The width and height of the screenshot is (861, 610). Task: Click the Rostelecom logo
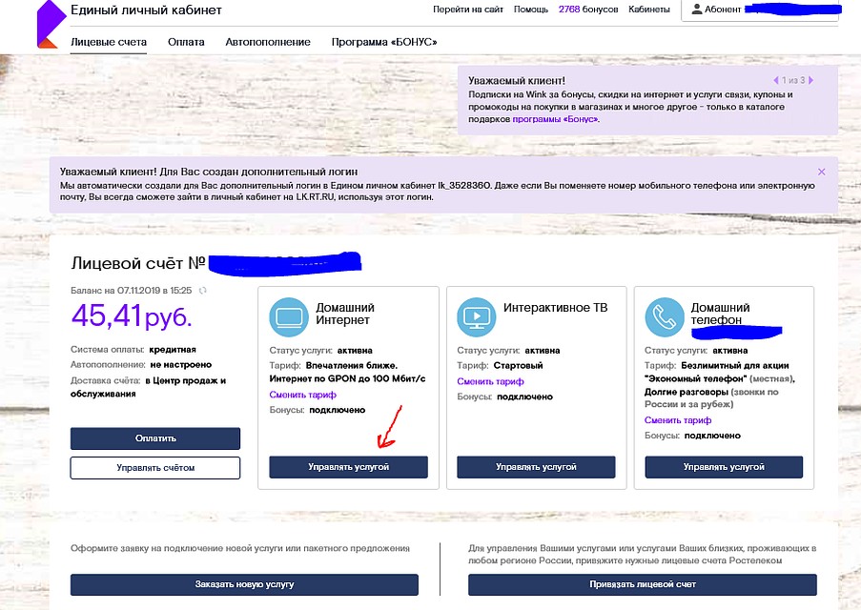coord(51,24)
